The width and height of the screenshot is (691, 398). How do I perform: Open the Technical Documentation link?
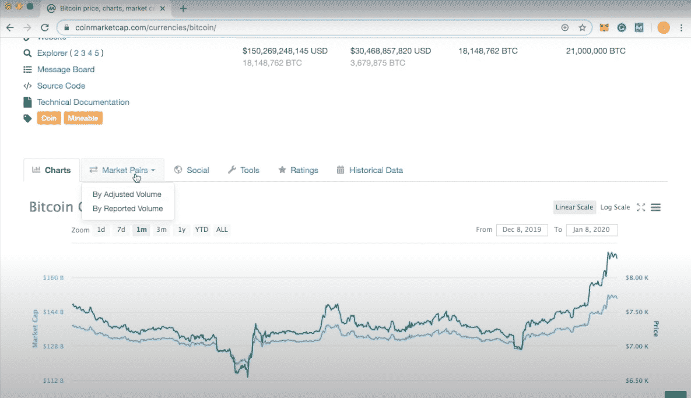pyautogui.click(x=83, y=102)
